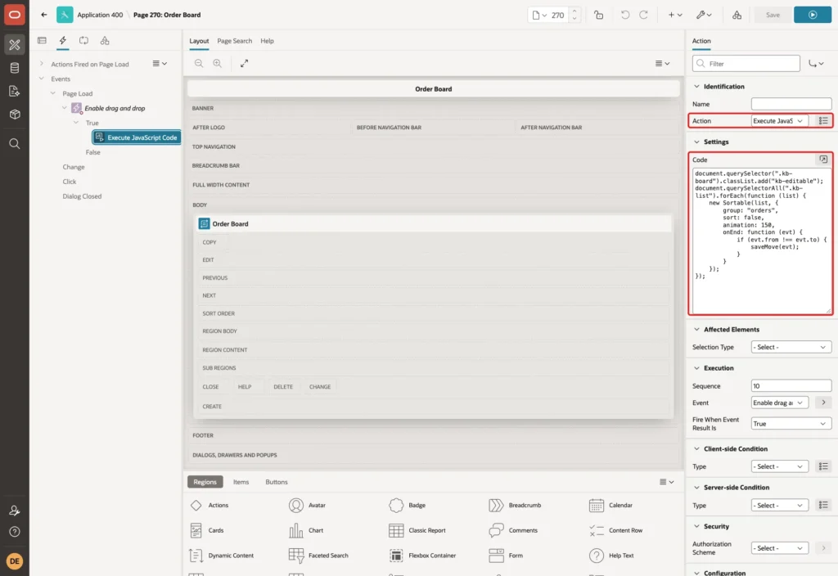Click the search magnifier in left sidebar
The image size is (838, 576).
pos(15,143)
